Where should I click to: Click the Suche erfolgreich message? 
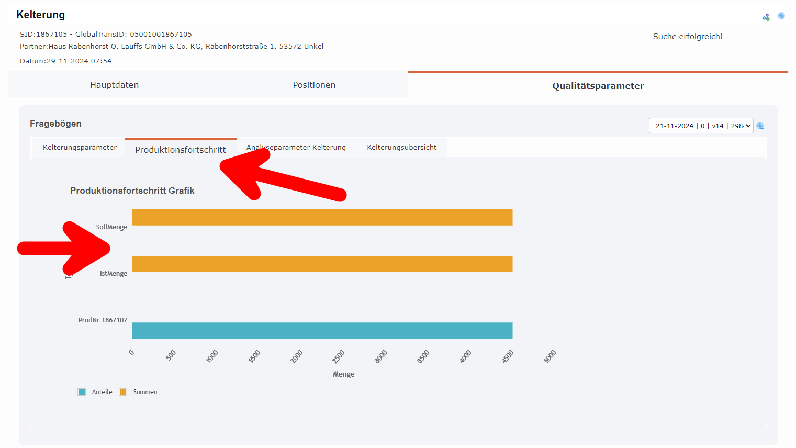(x=687, y=36)
